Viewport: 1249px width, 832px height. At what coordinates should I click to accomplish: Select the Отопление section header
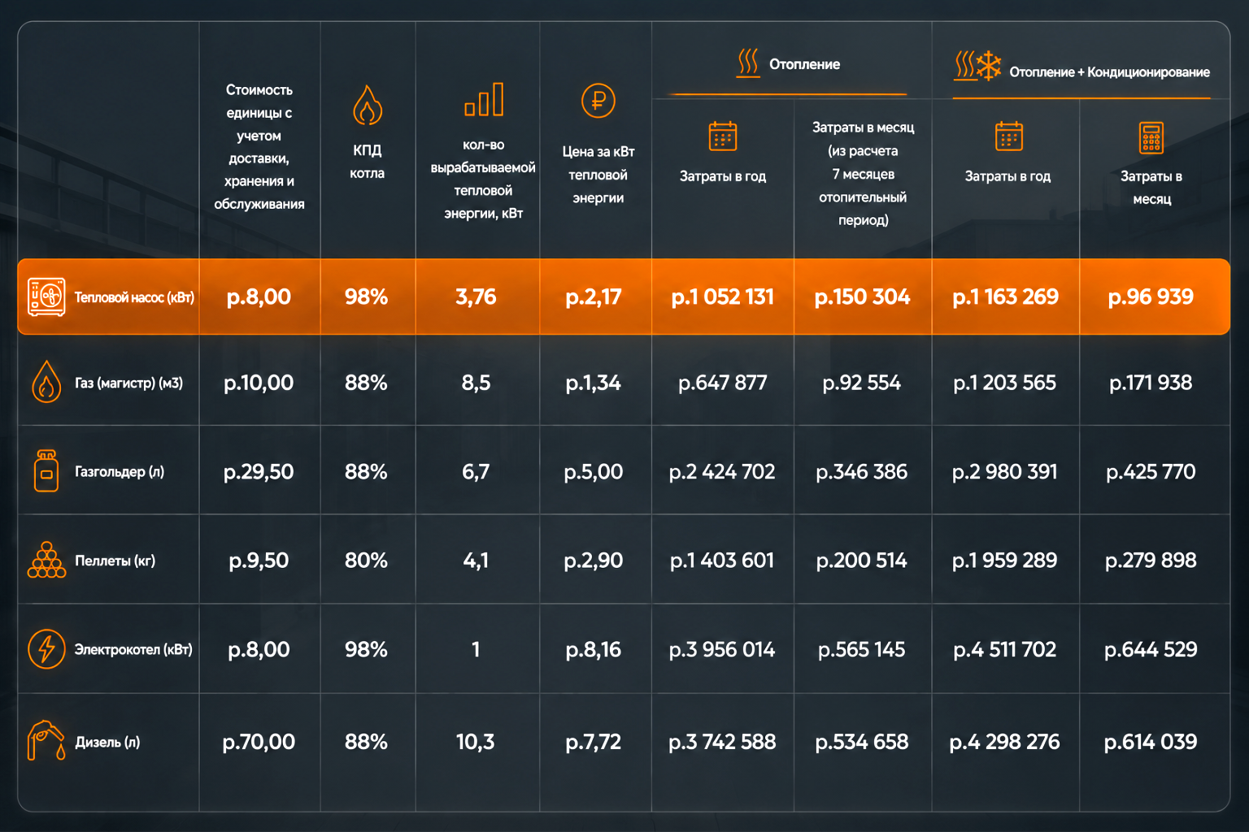[x=790, y=64]
